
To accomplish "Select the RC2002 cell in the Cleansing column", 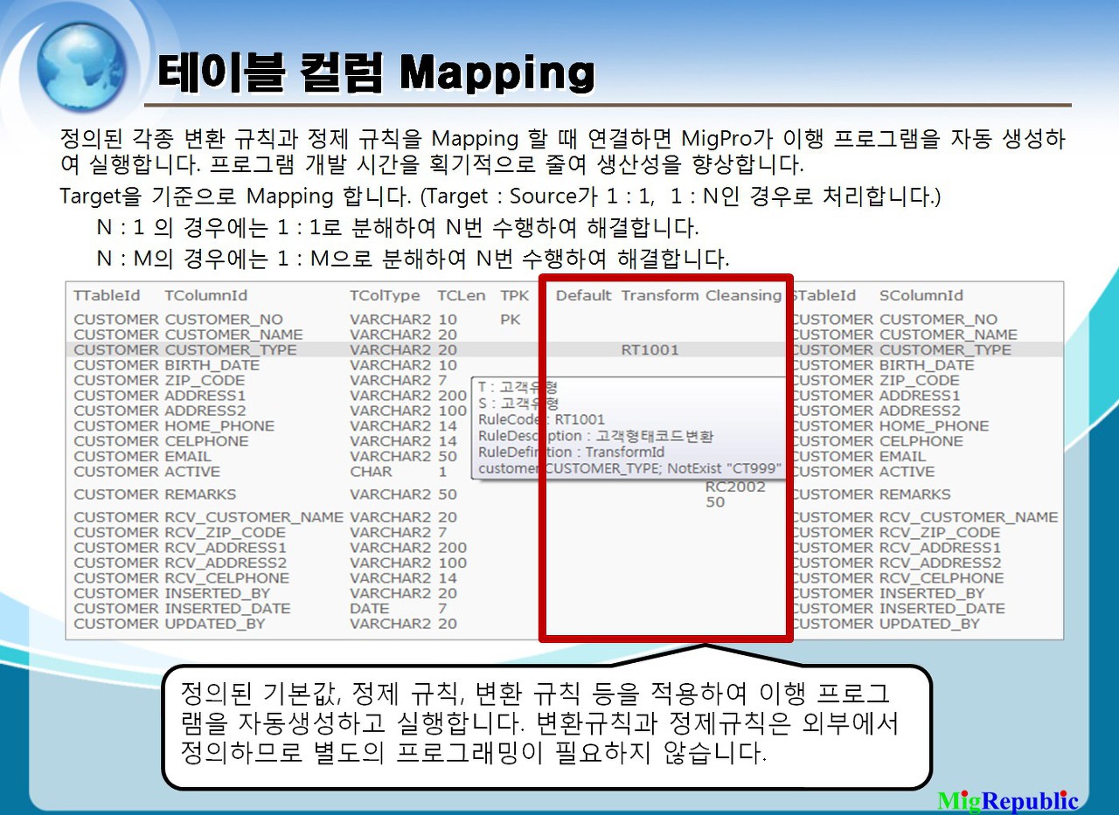I will pos(735,487).
